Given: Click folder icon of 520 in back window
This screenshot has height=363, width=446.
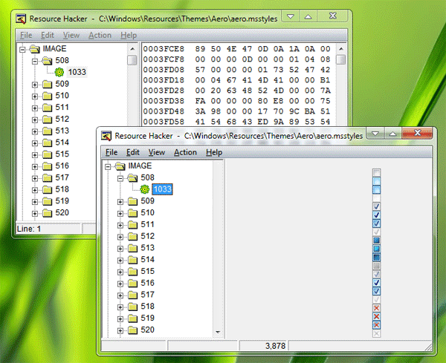Looking at the screenshot, I should pos(48,213).
